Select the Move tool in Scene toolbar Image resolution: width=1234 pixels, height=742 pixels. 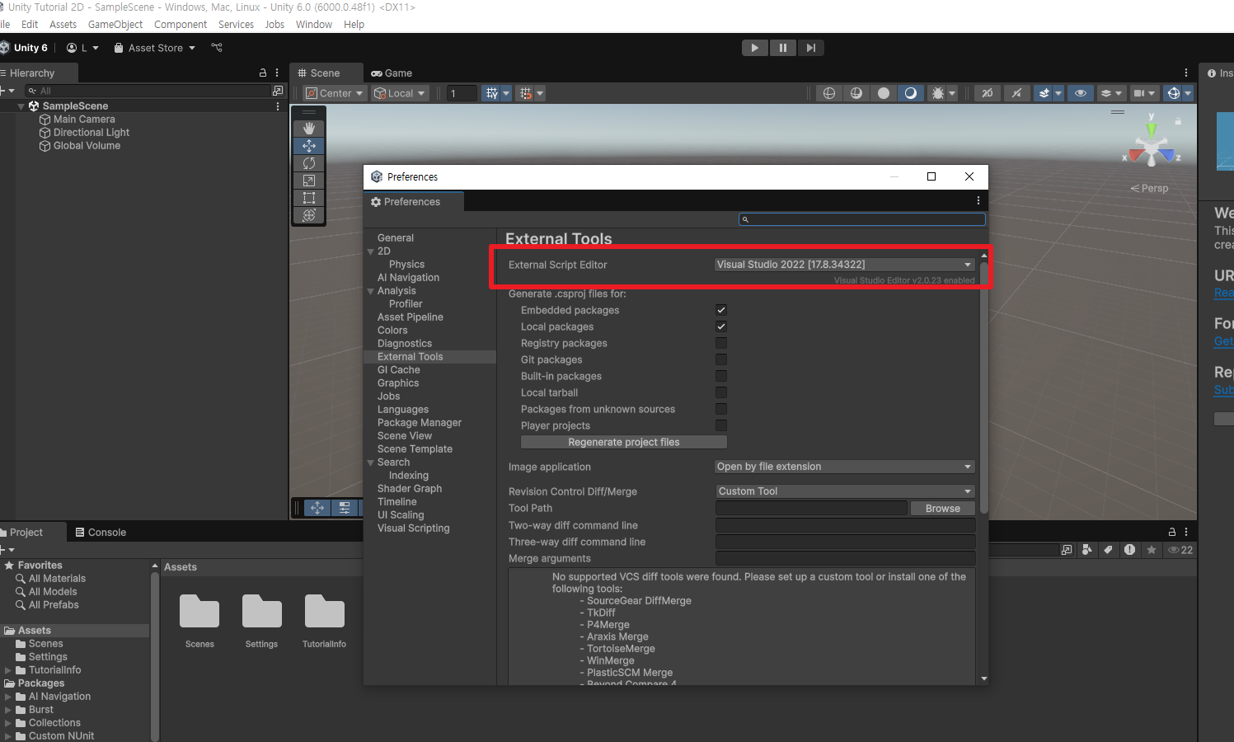point(309,146)
